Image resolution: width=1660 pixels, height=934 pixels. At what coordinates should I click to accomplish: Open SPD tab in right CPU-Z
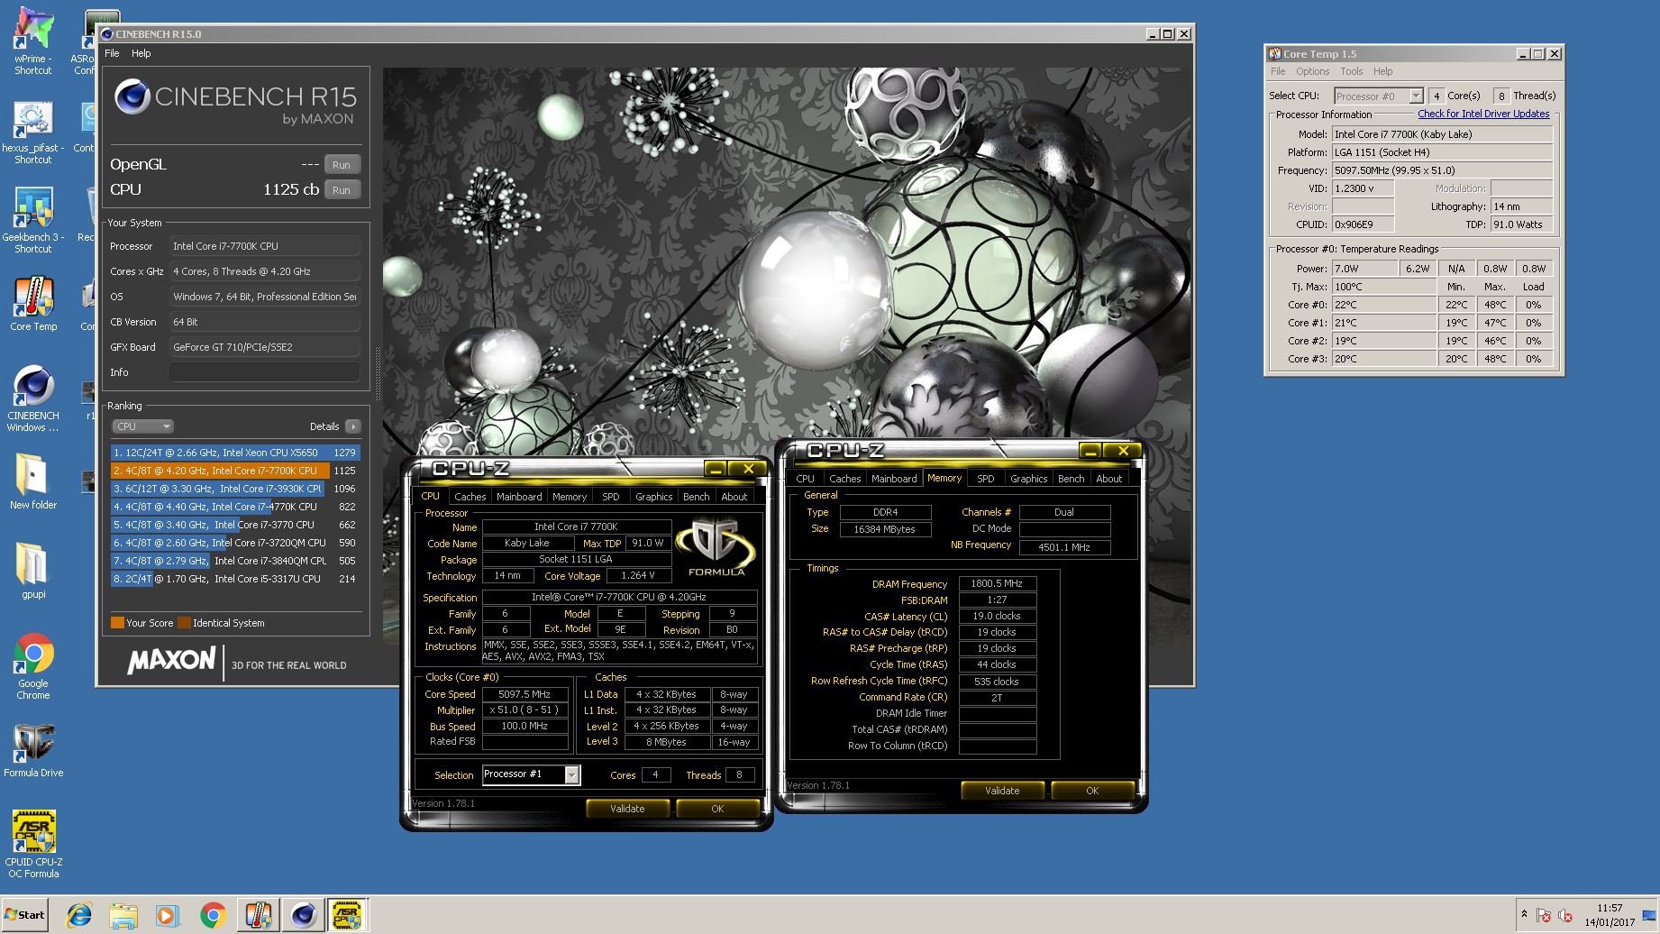click(986, 479)
